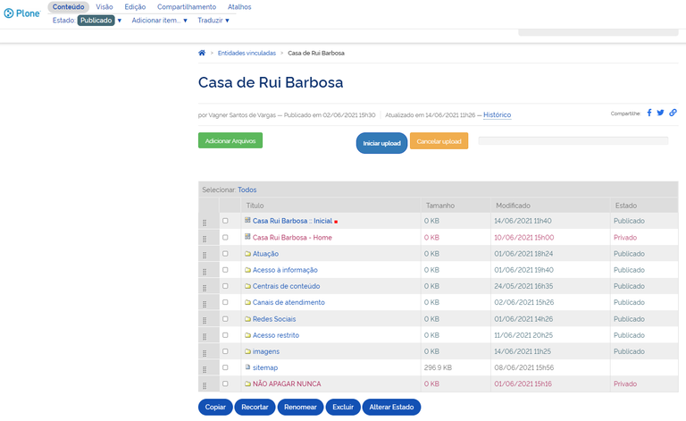The image size is (686, 421).
Task: Click the Plone logo
Action: [x=21, y=13]
